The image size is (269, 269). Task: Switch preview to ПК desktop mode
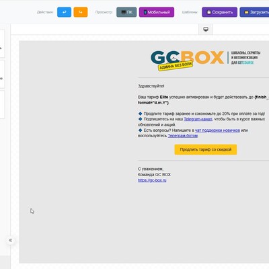pos(126,12)
